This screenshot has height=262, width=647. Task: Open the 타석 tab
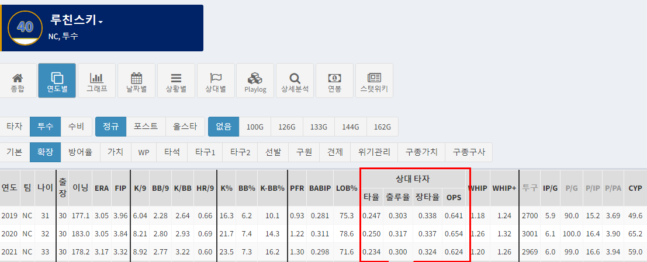[x=172, y=152]
